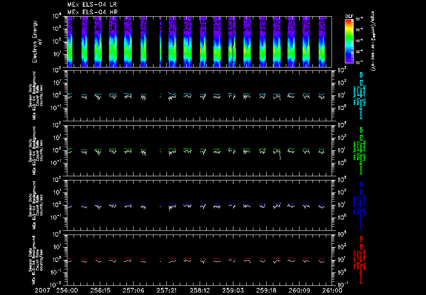This screenshot has height=295, width=426.
Task: Click the 'DEF' label above the color bar
Action: click(x=349, y=16)
